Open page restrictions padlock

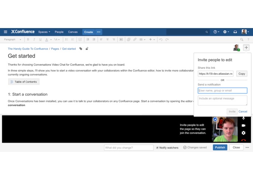[87, 48]
